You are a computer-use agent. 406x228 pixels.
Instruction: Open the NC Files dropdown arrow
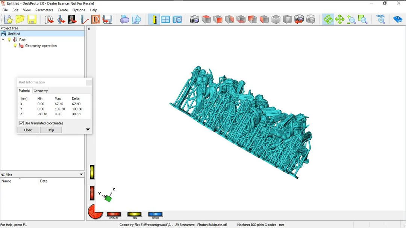pyautogui.click(x=81, y=175)
